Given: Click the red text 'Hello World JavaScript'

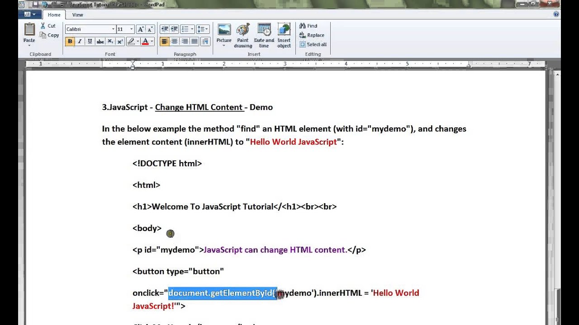Looking at the screenshot, I should 293,142.
